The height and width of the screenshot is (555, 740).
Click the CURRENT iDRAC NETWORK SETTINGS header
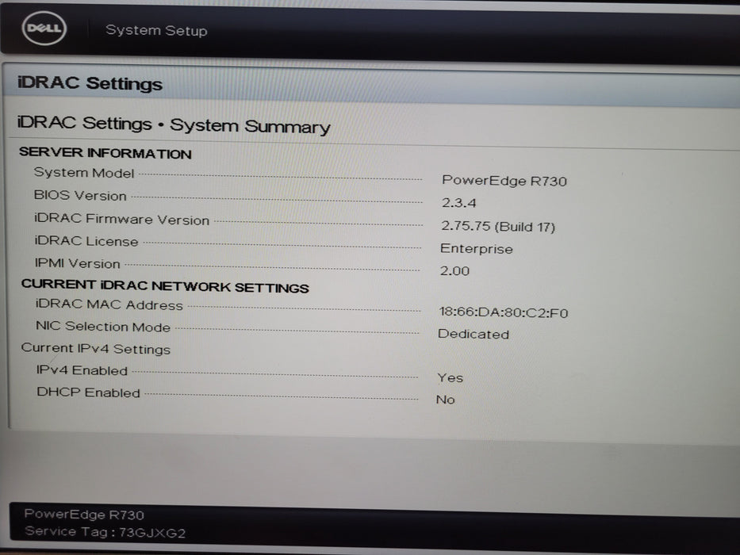click(x=165, y=286)
